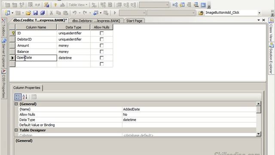Click the Generate Change Script icon
The width and height of the screenshot is (275, 155).
(46, 5)
